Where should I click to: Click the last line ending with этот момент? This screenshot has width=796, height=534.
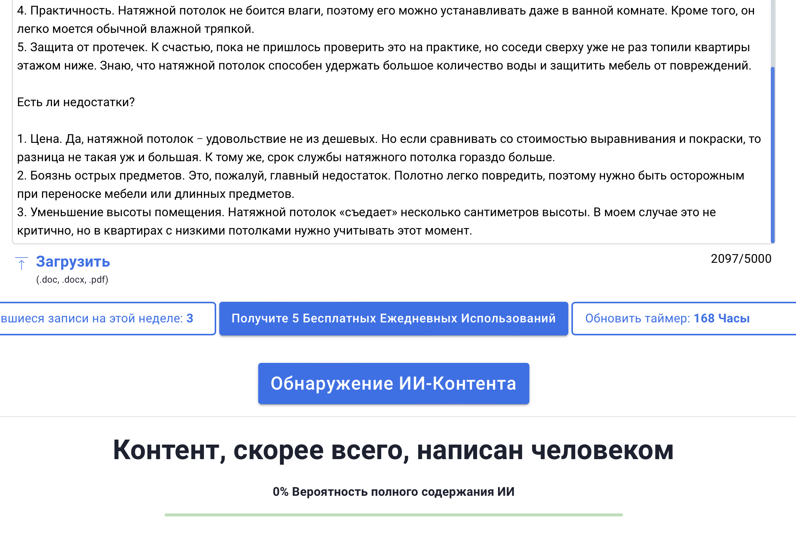244,231
